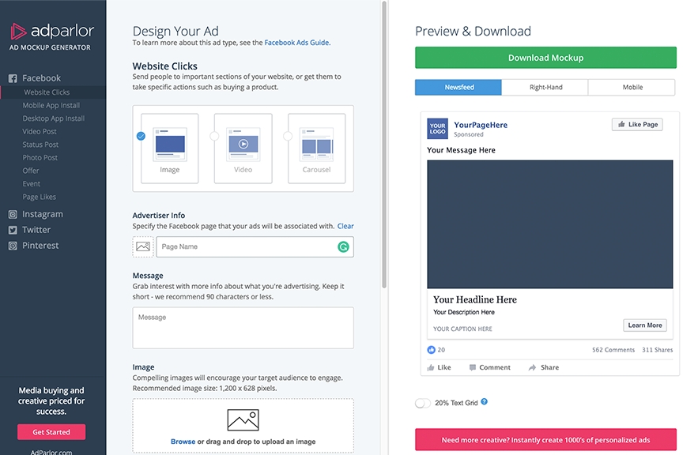Select the Carousel ad type radio button
The width and height of the screenshot is (698, 455).
288,136
